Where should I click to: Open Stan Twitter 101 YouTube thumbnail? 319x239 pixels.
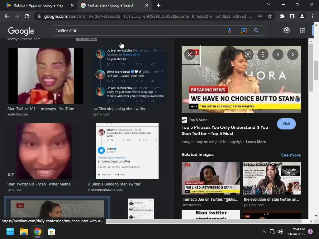click(x=45, y=76)
